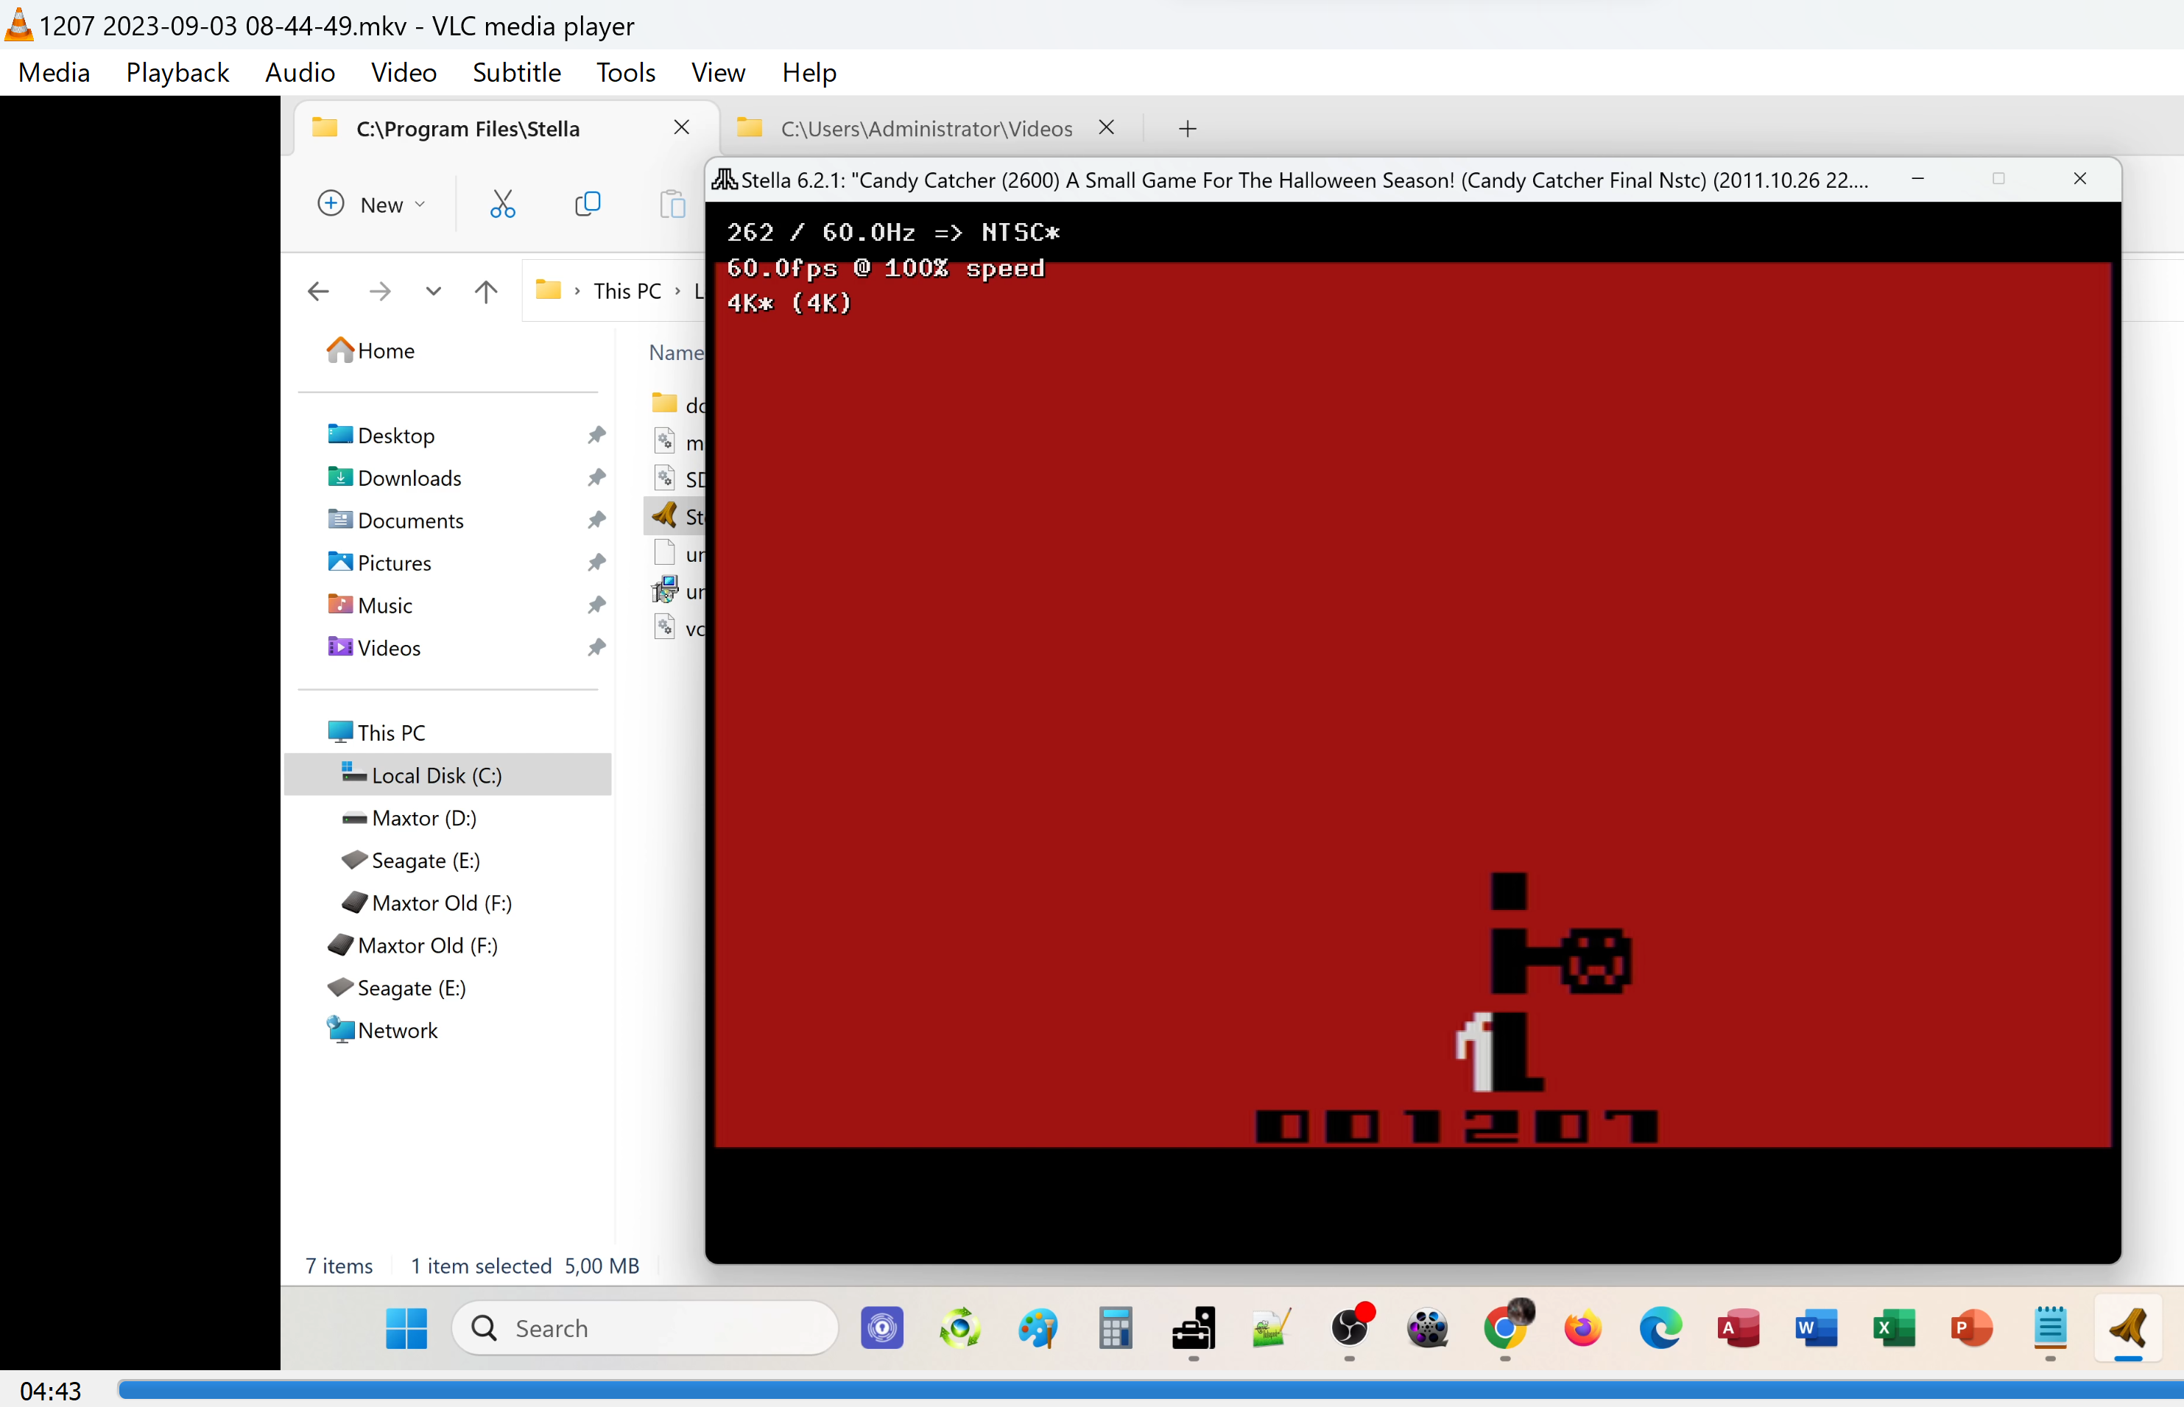
Task: Click the Stella icon in taskbar
Action: click(x=2128, y=1328)
